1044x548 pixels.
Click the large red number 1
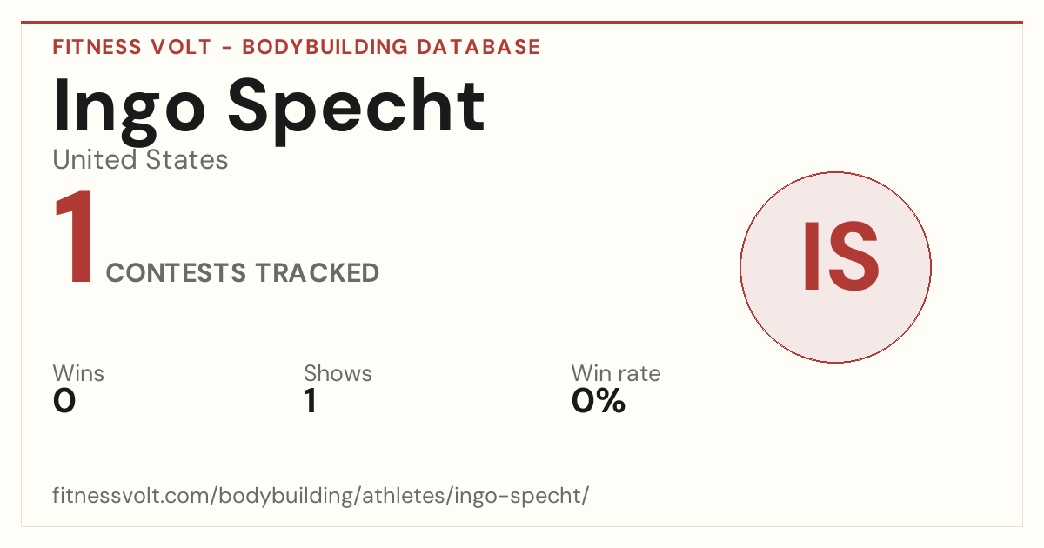(x=74, y=237)
